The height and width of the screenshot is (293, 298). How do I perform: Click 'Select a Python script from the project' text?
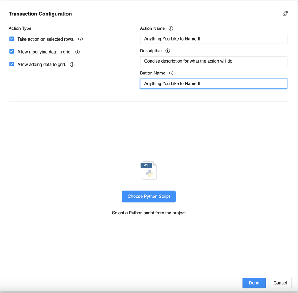tap(149, 213)
